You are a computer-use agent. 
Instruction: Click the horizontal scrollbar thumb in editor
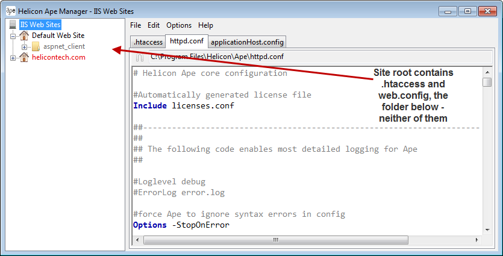(x=276, y=240)
